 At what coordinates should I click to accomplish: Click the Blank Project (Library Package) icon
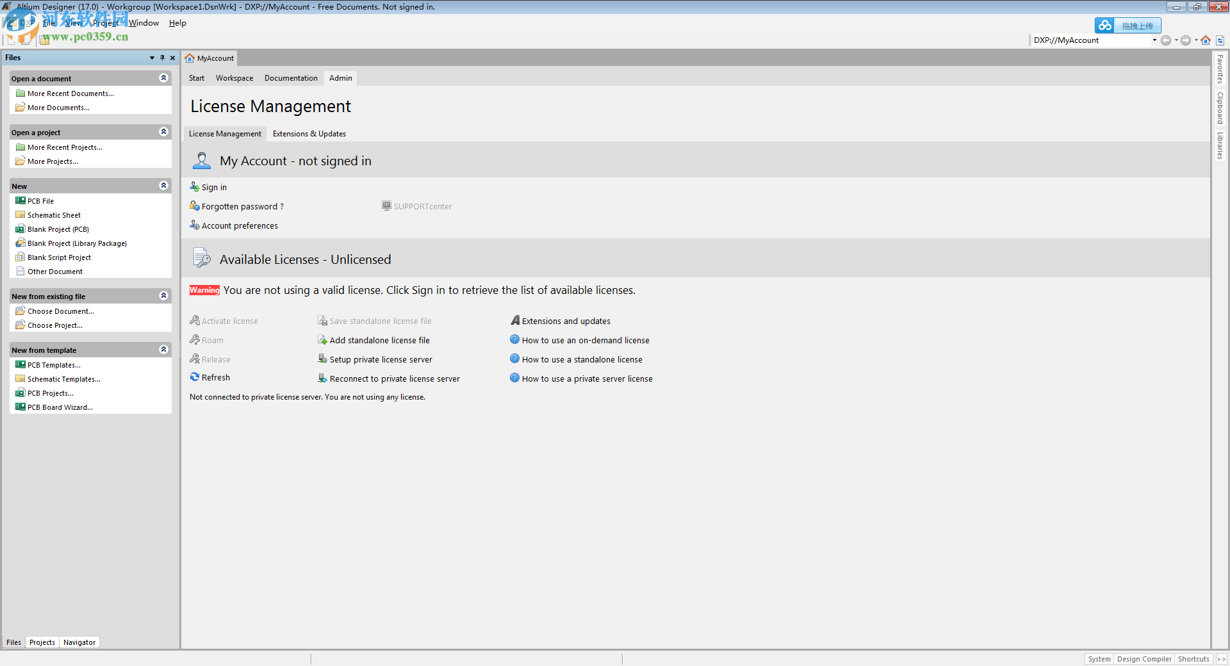(20, 243)
